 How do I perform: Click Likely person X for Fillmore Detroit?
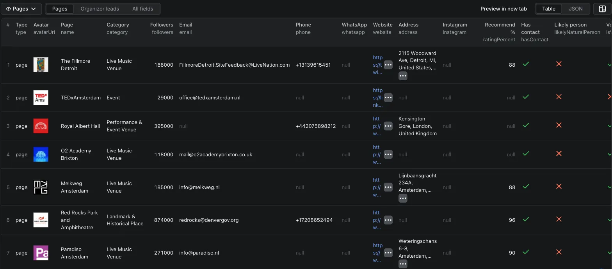[559, 64]
